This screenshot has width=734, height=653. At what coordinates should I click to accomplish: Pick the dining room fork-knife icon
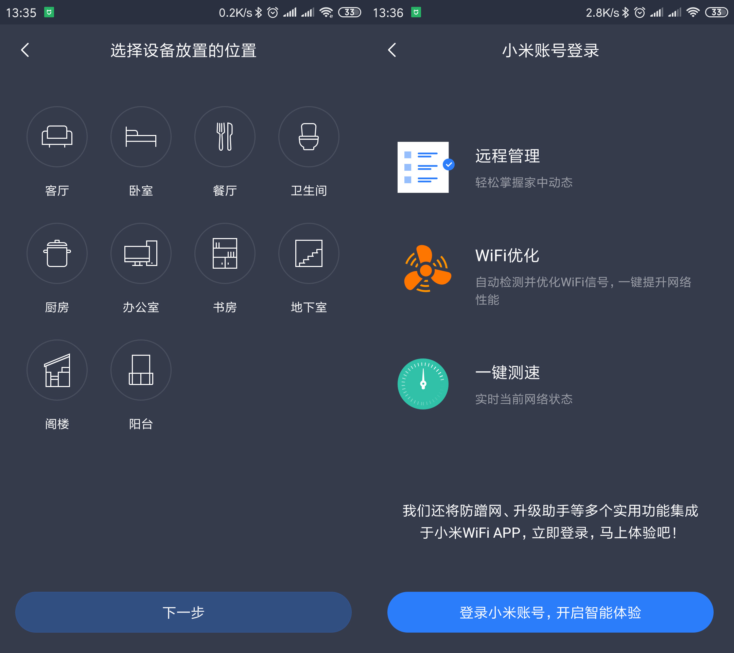pyautogui.click(x=225, y=137)
